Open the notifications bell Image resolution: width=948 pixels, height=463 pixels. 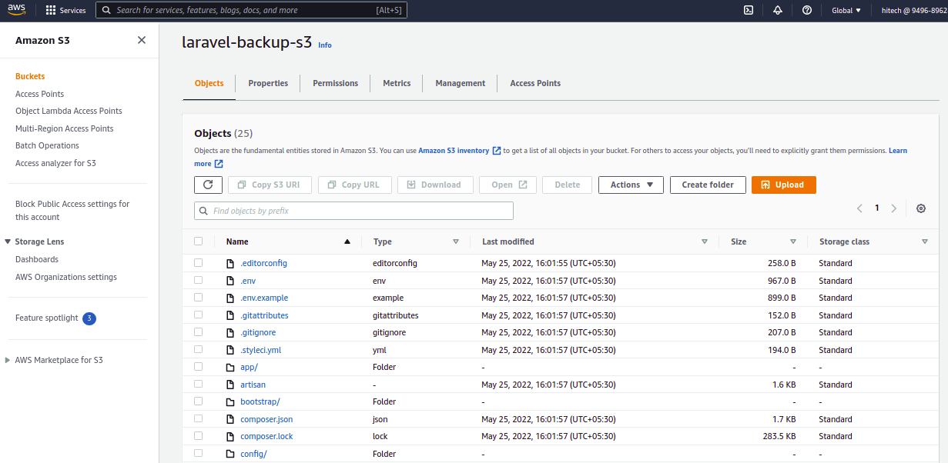pyautogui.click(x=778, y=10)
